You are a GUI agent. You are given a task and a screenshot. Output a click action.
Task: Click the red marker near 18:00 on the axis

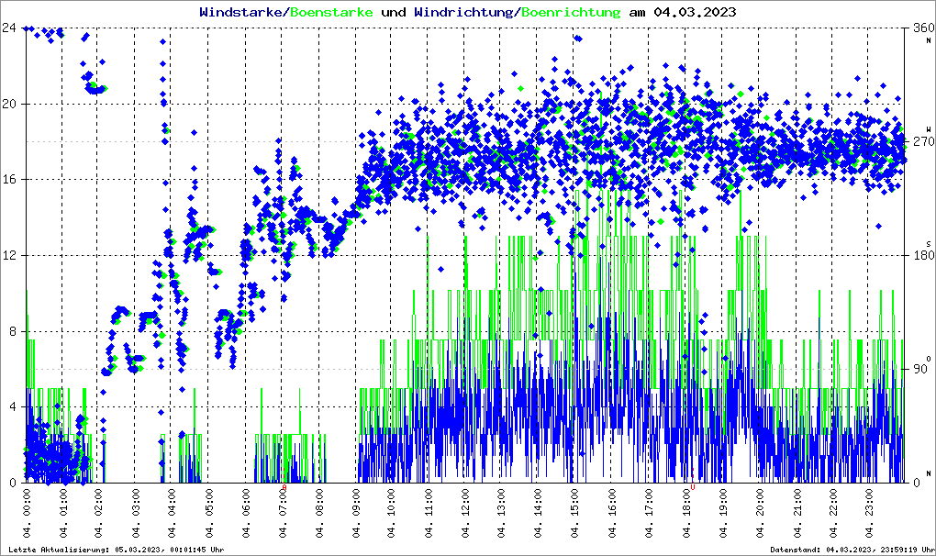[693, 487]
